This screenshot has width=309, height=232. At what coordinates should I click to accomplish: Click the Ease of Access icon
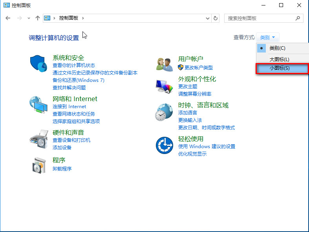pos(165,145)
